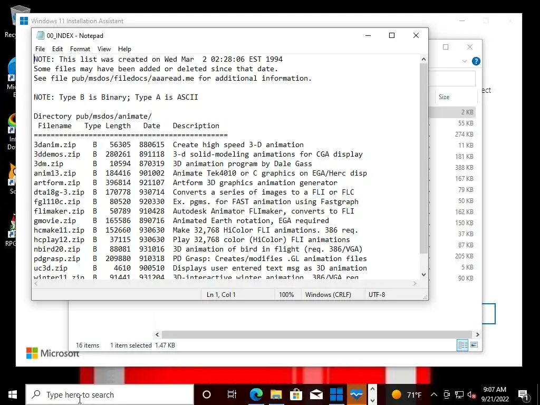The width and height of the screenshot is (540, 405).
Task: Open Microsoft Store from the taskbar
Action: click(296, 394)
